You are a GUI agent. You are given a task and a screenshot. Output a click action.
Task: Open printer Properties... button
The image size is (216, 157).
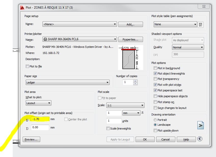click(x=131, y=39)
